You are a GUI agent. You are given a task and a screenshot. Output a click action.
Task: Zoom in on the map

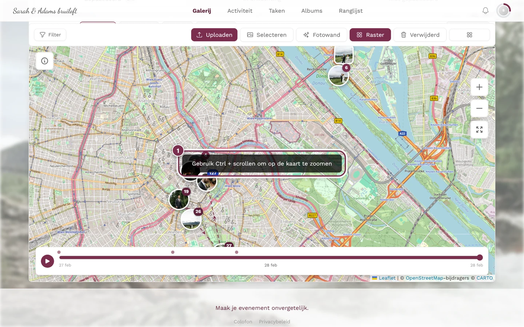(479, 87)
